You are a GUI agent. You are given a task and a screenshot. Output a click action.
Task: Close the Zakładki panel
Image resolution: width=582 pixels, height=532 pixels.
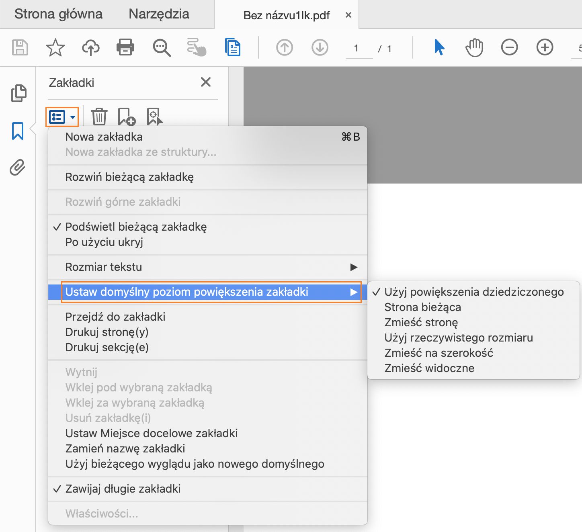click(x=206, y=82)
